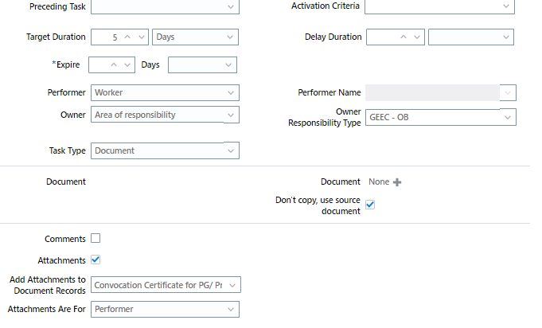
Task: Open Attachments Are For Performer dropdown
Action: pyautogui.click(x=165, y=310)
